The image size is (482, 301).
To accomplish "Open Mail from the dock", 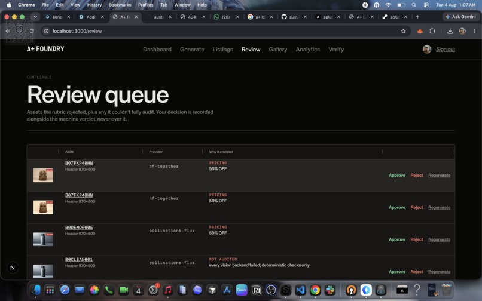I will [x=80, y=290].
